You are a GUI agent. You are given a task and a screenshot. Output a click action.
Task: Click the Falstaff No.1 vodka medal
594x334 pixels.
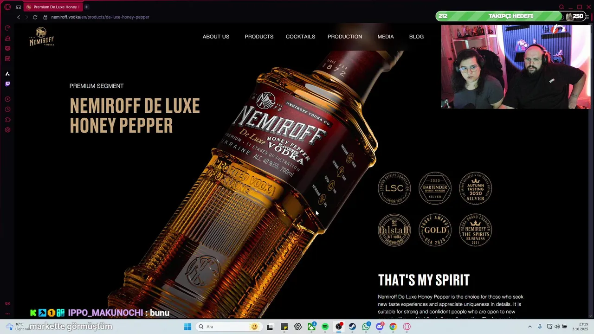(394, 230)
